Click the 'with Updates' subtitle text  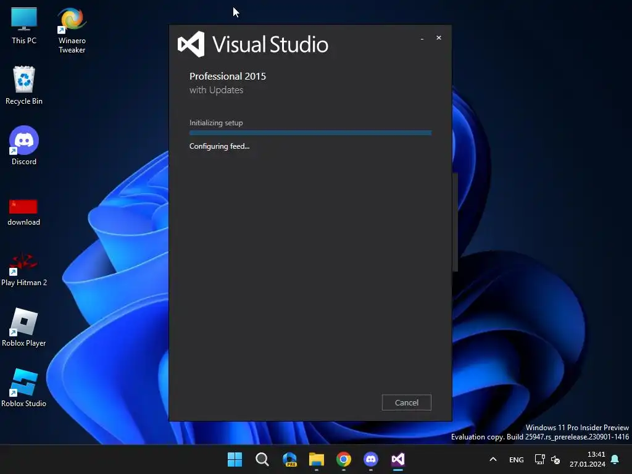[217, 90]
